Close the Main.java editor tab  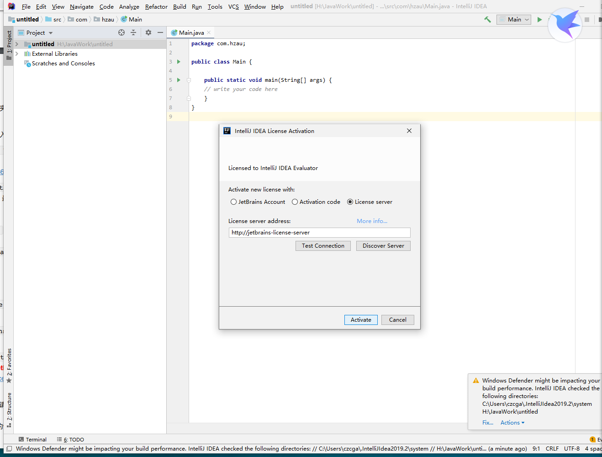(x=209, y=32)
